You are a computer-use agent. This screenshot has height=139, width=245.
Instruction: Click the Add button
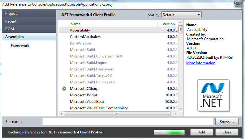[202, 132]
